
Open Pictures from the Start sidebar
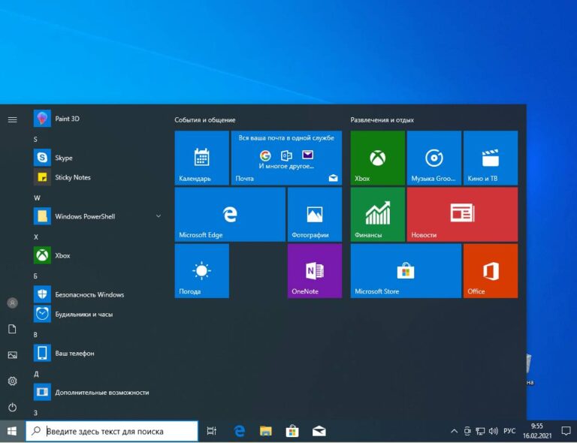[x=13, y=355]
